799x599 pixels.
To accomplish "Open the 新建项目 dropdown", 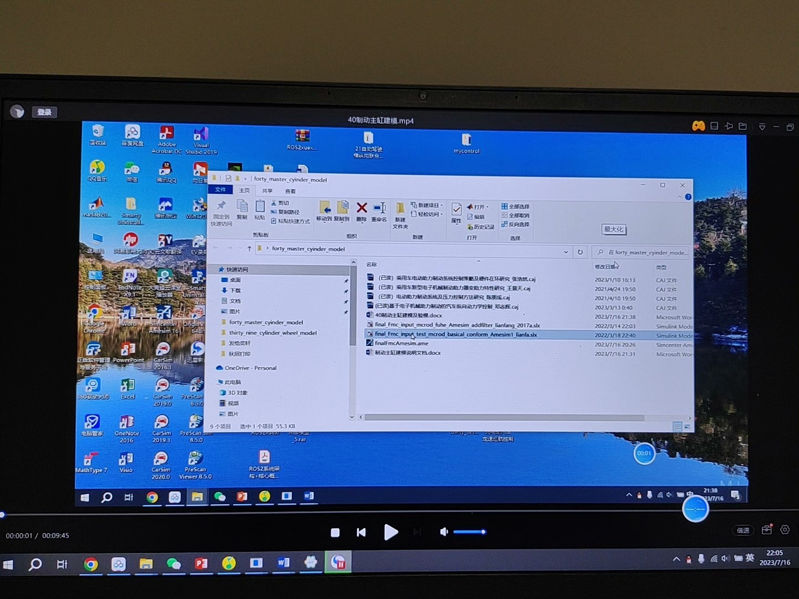I will (427, 205).
